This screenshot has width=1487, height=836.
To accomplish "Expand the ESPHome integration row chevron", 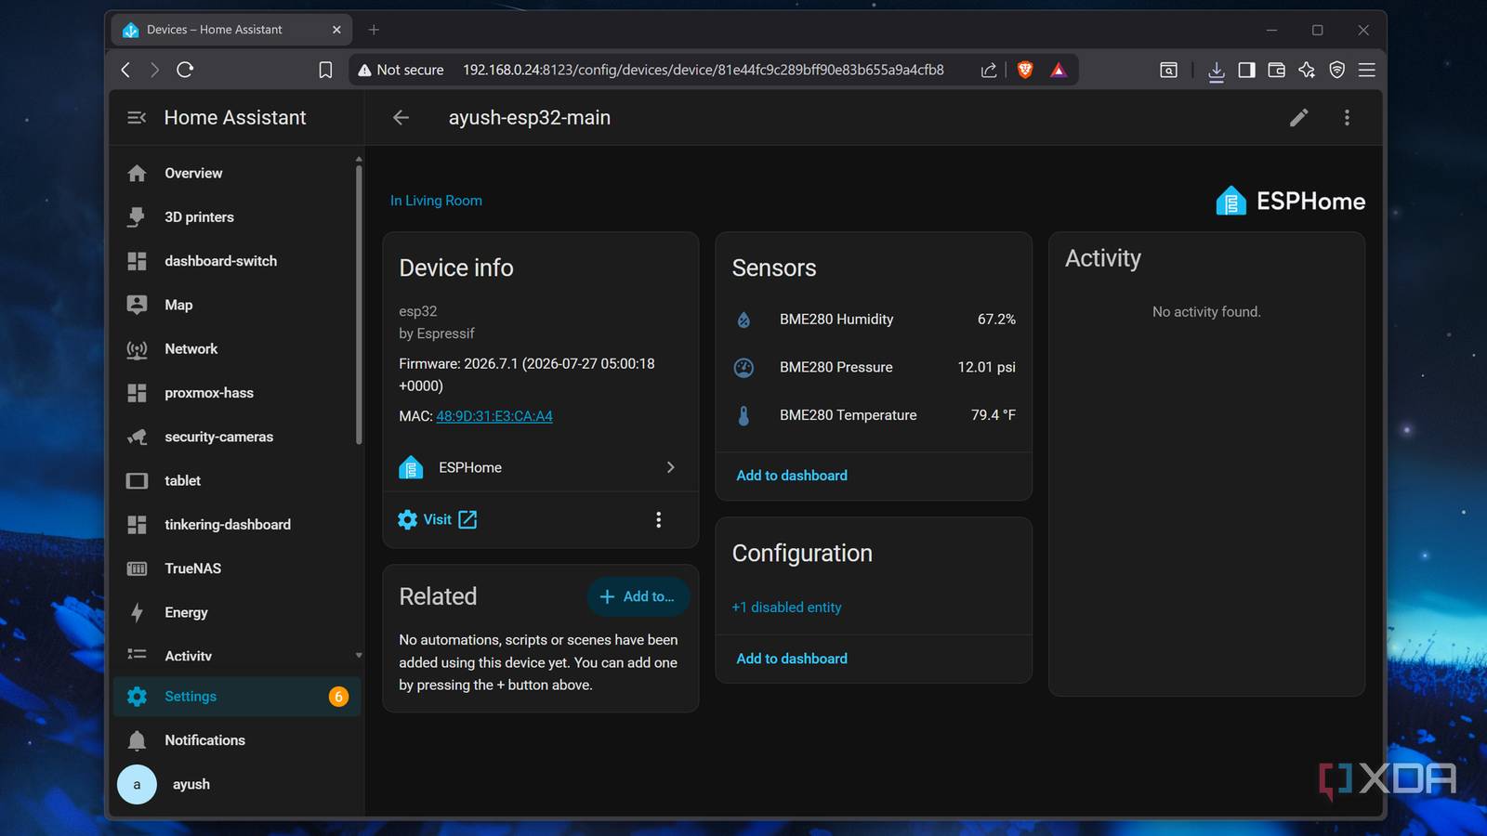I will 670,467.
